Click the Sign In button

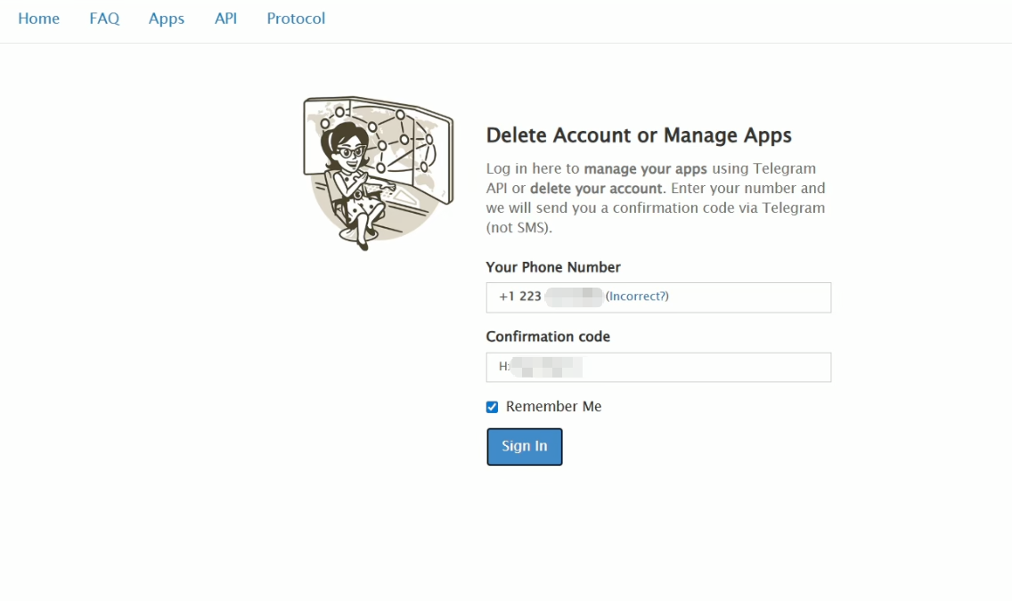point(524,446)
